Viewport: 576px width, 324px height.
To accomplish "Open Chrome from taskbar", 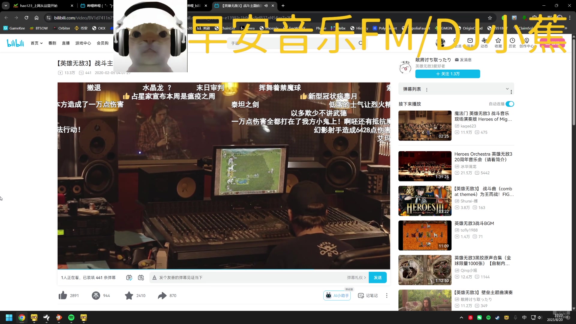I will click(22, 317).
